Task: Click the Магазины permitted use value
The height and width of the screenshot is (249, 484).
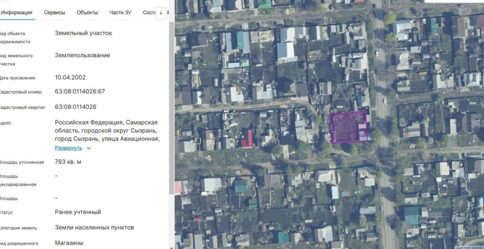Action: point(69,243)
